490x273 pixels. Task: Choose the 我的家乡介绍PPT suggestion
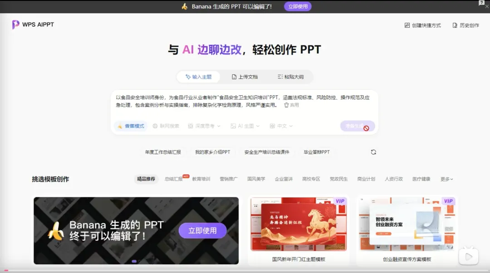click(x=212, y=152)
